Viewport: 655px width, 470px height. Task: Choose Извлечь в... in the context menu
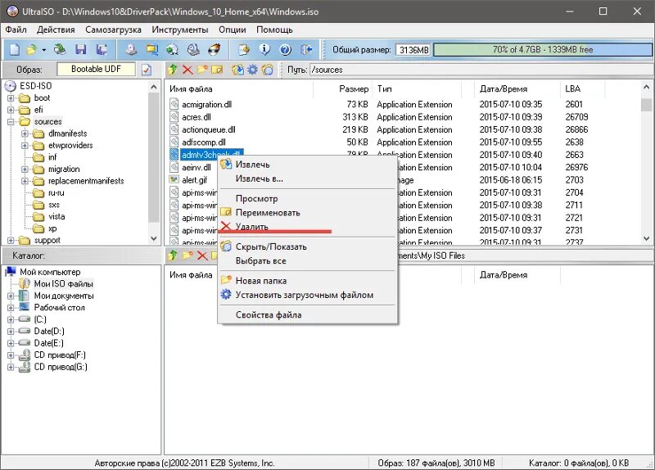click(x=308, y=179)
